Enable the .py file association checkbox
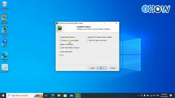 coord(60,55)
